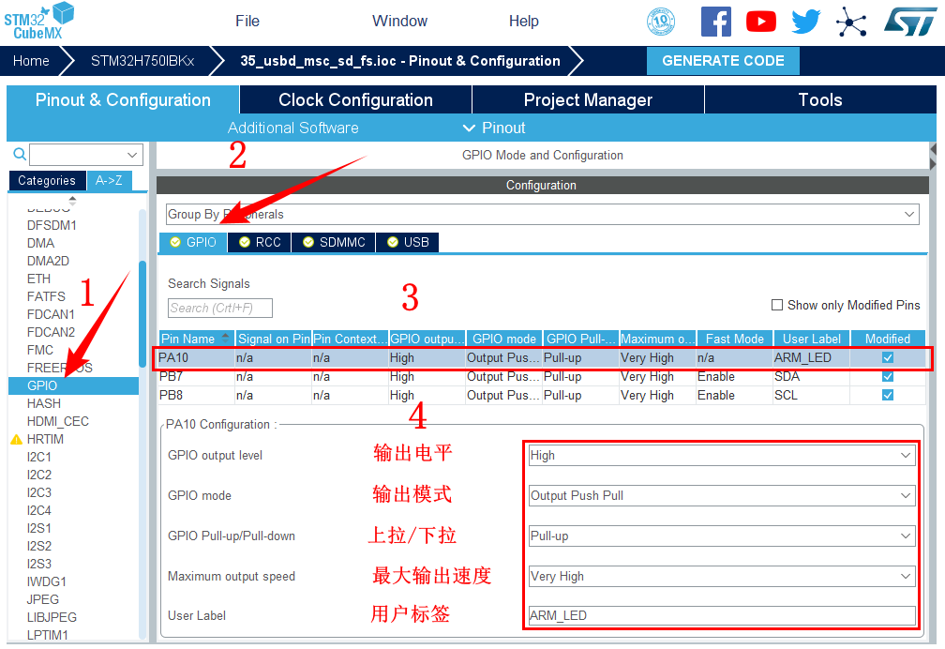The height and width of the screenshot is (649, 945).
Task: Expand the Group By Peripherals dropdown
Action: 542,215
